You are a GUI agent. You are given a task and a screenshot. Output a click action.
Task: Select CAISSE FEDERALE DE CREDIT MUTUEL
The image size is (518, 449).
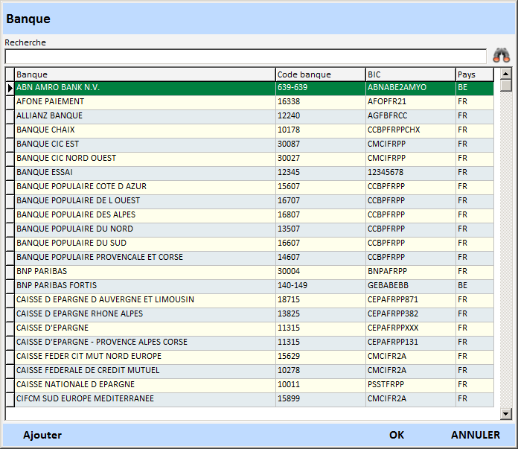click(x=249, y=371)
